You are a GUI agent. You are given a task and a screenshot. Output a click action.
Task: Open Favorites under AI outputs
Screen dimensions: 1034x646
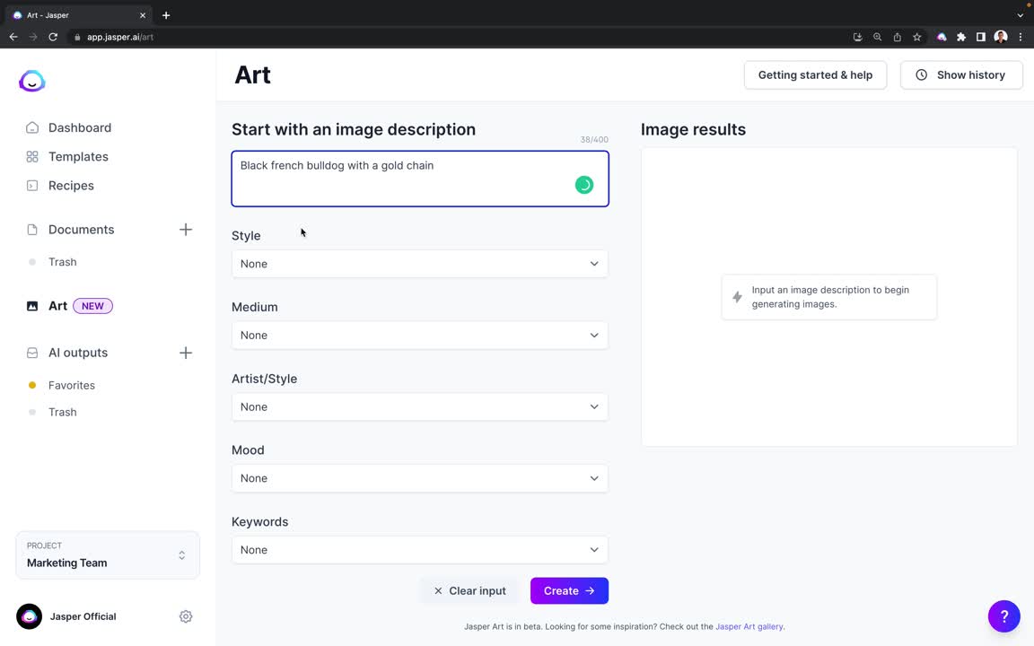click(x=71, y=385)
